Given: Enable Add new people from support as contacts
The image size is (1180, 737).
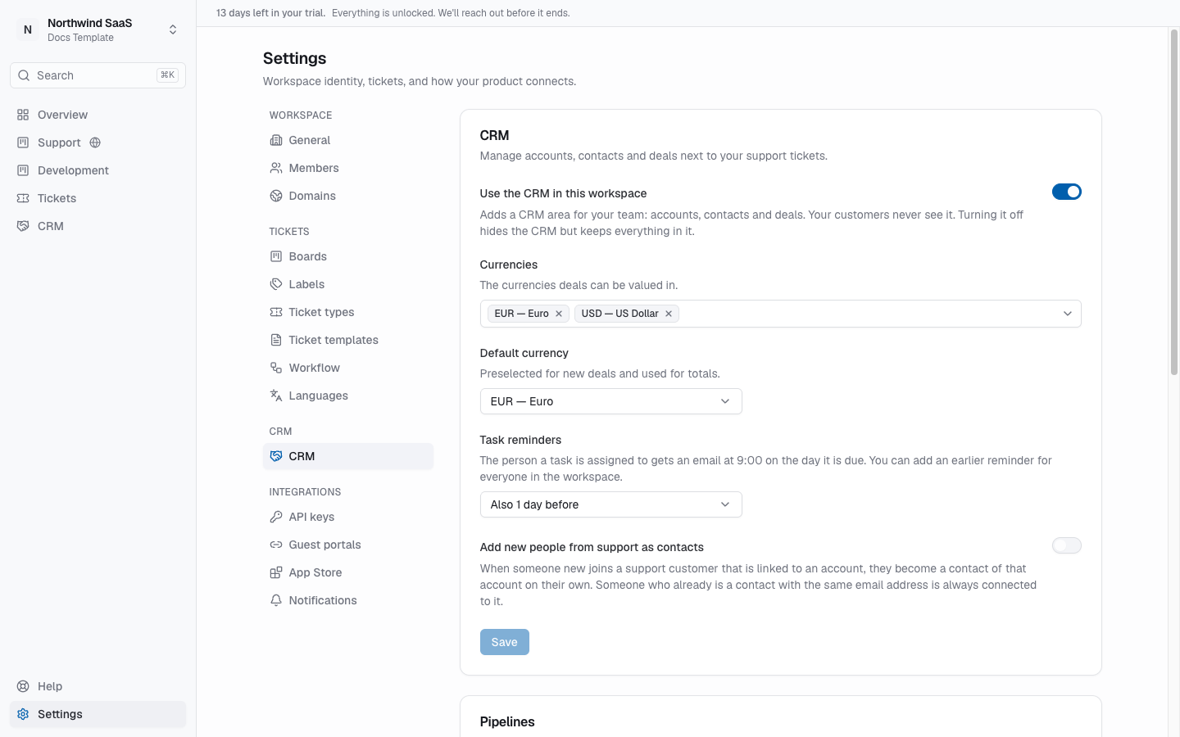Looking at the screenshot, I should pyautogui.click(x=1067, y=545).
